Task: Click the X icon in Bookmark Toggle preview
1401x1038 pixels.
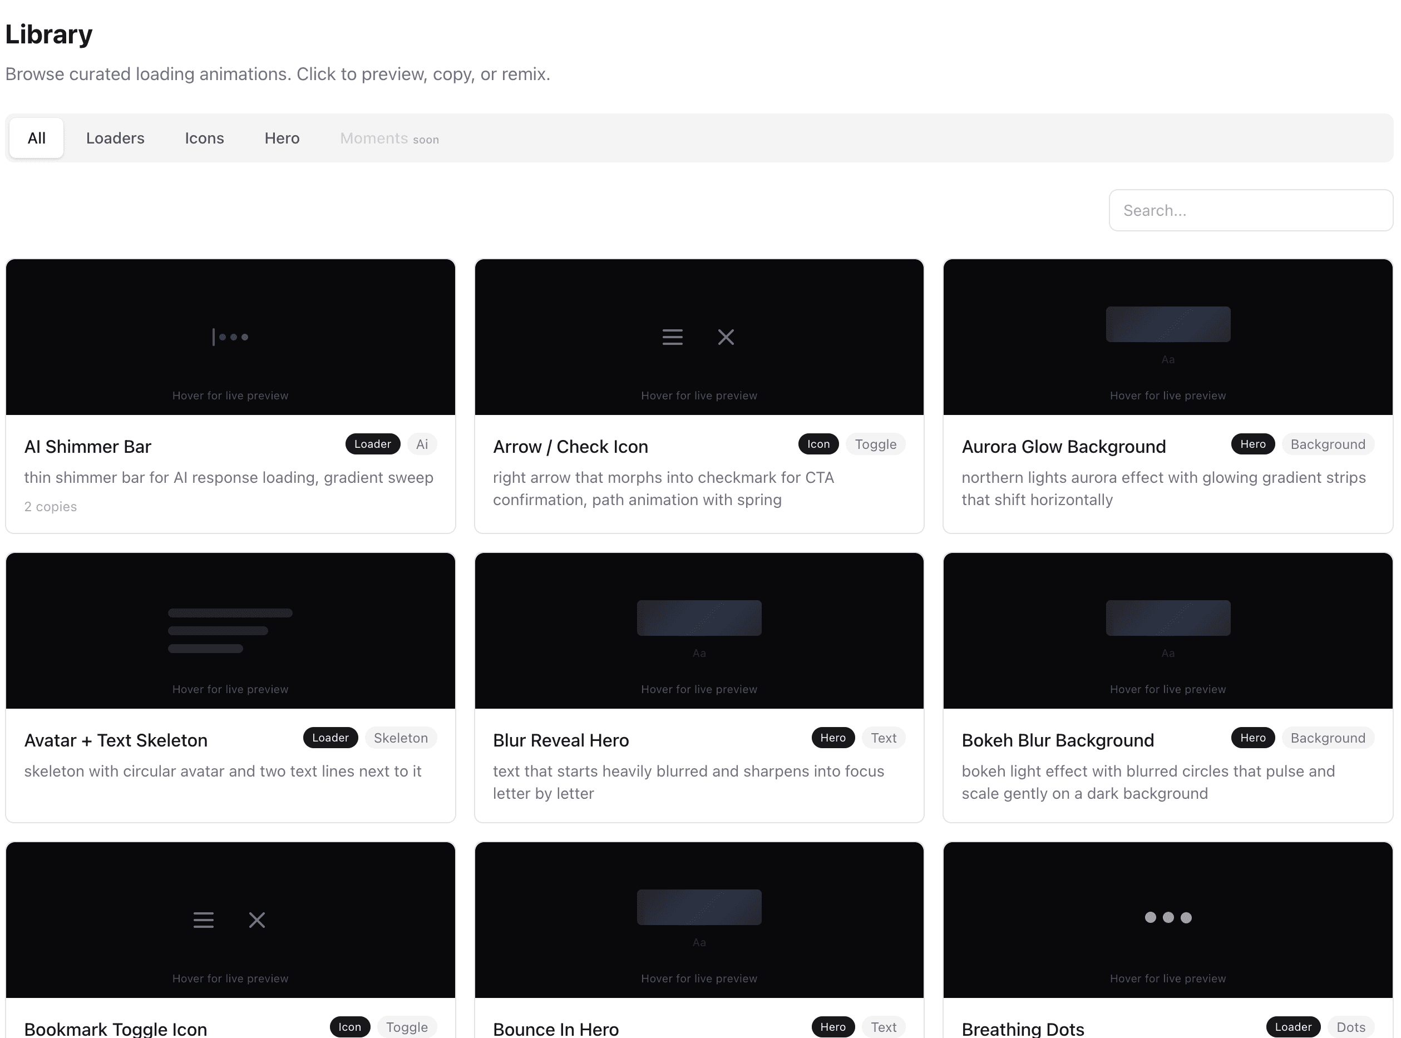Action: 257,920
